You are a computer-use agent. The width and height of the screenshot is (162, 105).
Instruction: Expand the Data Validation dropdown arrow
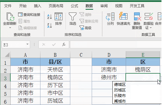pos(151,27)
